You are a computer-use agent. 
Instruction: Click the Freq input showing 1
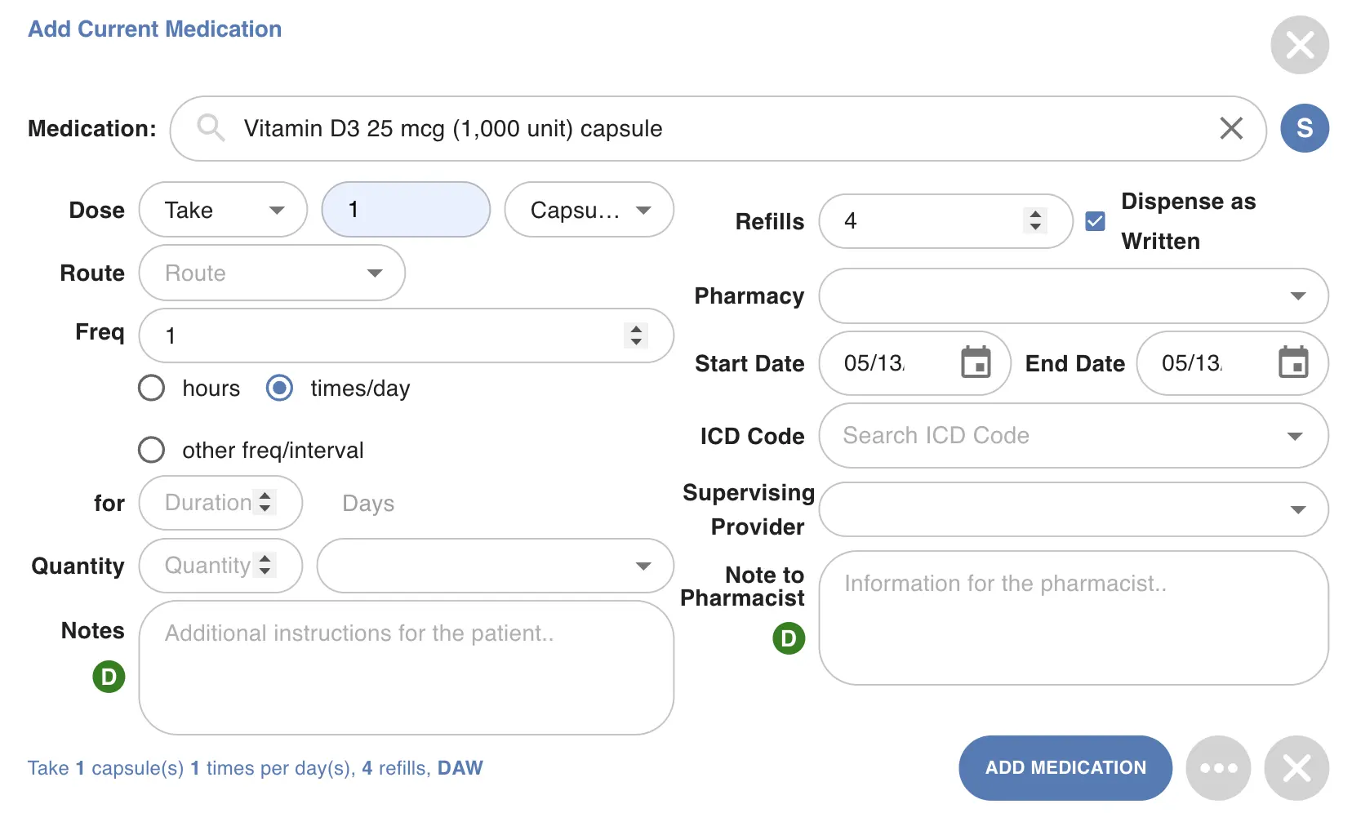[x=406, y=335]
